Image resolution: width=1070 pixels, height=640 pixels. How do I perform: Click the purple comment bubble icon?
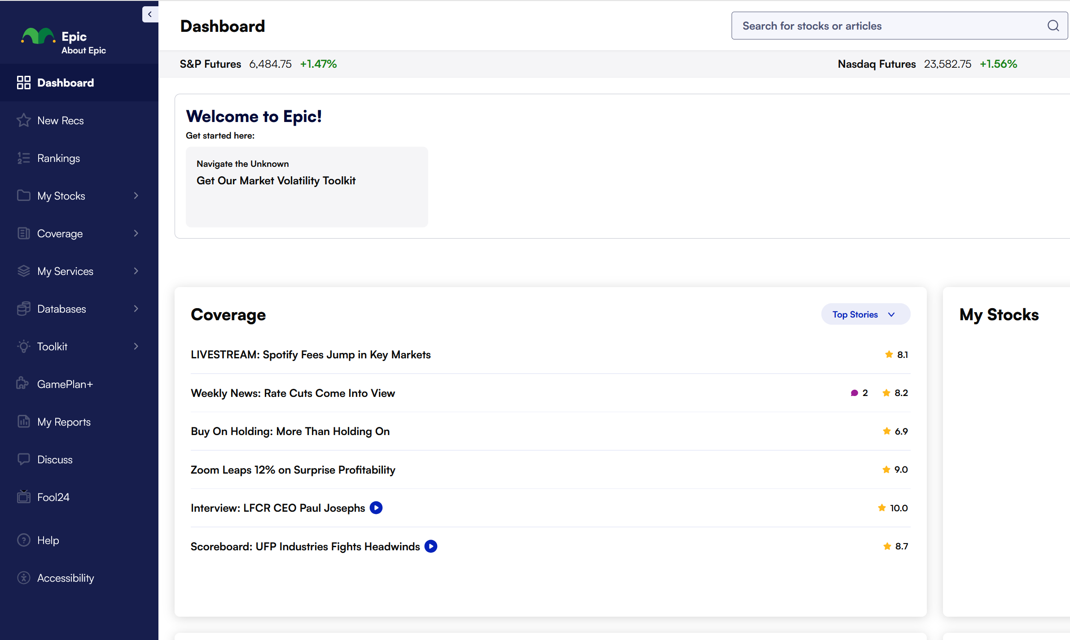pyautogui.click(x=854, y=393)
